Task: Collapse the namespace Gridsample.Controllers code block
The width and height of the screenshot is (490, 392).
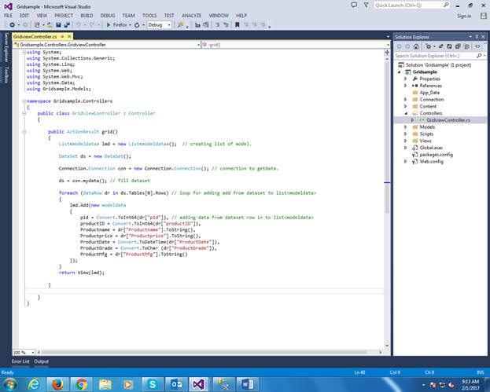Action: 24,101
